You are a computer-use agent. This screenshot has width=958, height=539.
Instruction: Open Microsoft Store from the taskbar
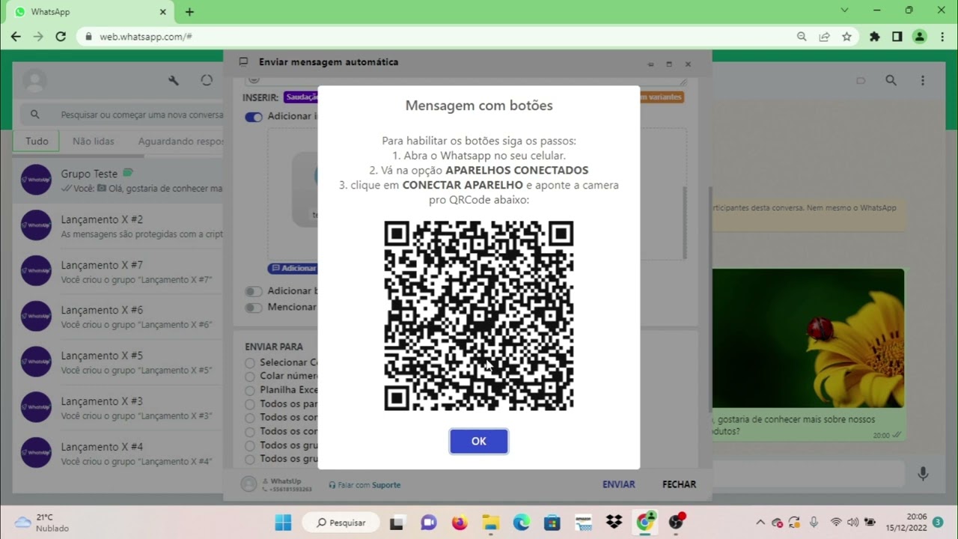click(552, 523)
